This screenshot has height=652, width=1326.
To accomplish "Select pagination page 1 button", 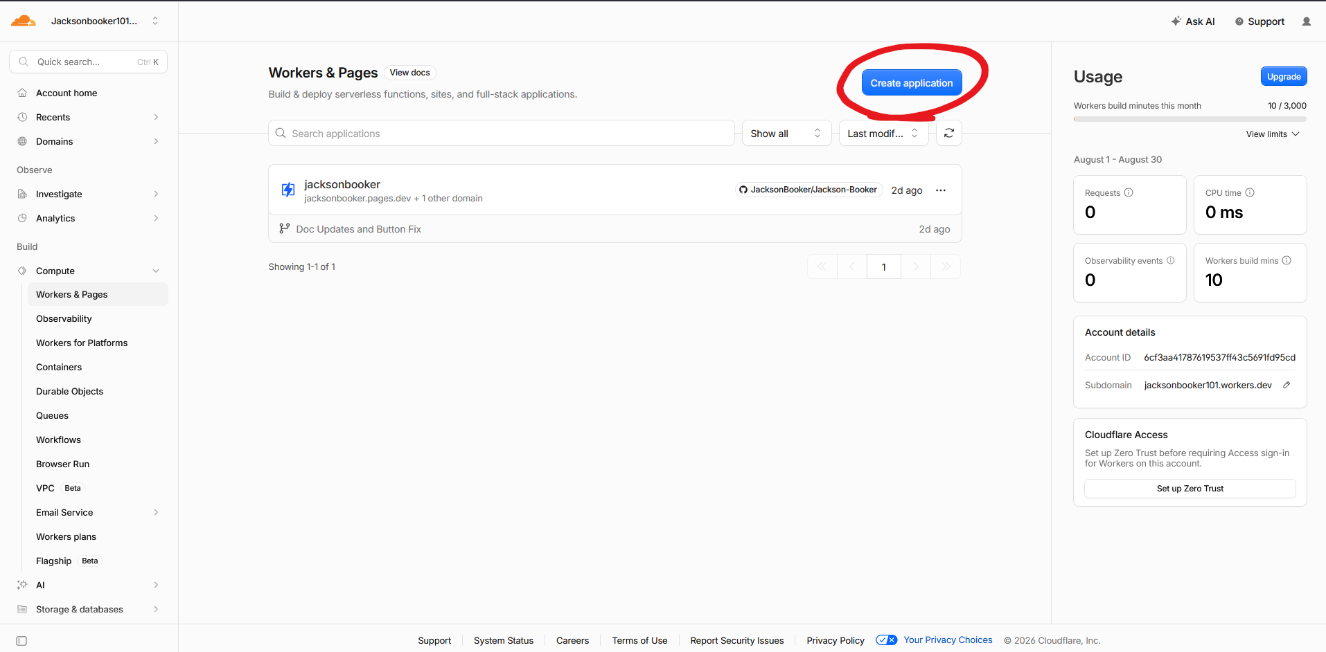I will 884,266.
